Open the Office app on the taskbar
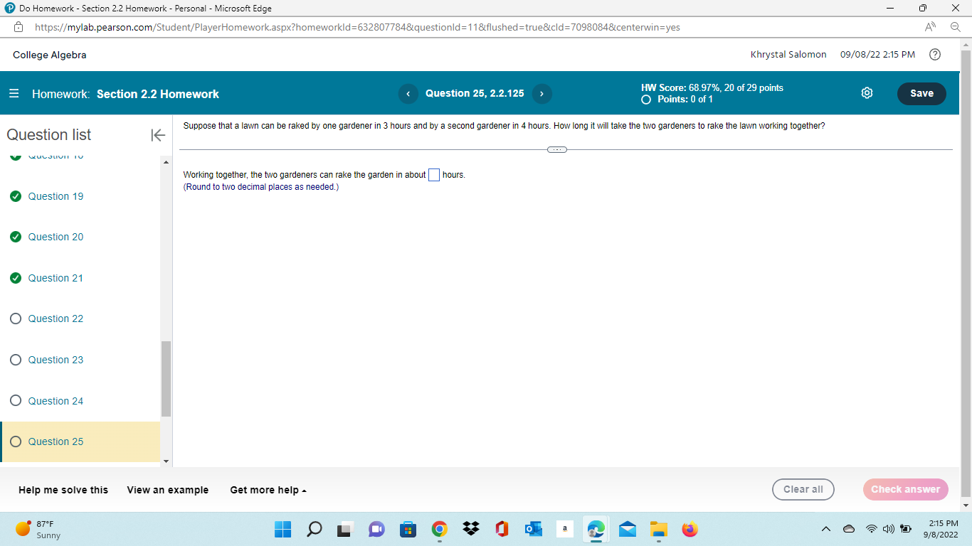Image resolution: width=972 pixels, height=546 pixels. point(502,530)
